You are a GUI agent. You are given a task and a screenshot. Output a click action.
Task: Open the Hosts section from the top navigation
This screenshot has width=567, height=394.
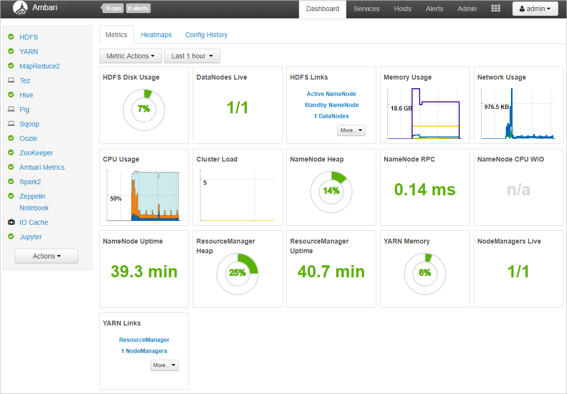(402, 9)
